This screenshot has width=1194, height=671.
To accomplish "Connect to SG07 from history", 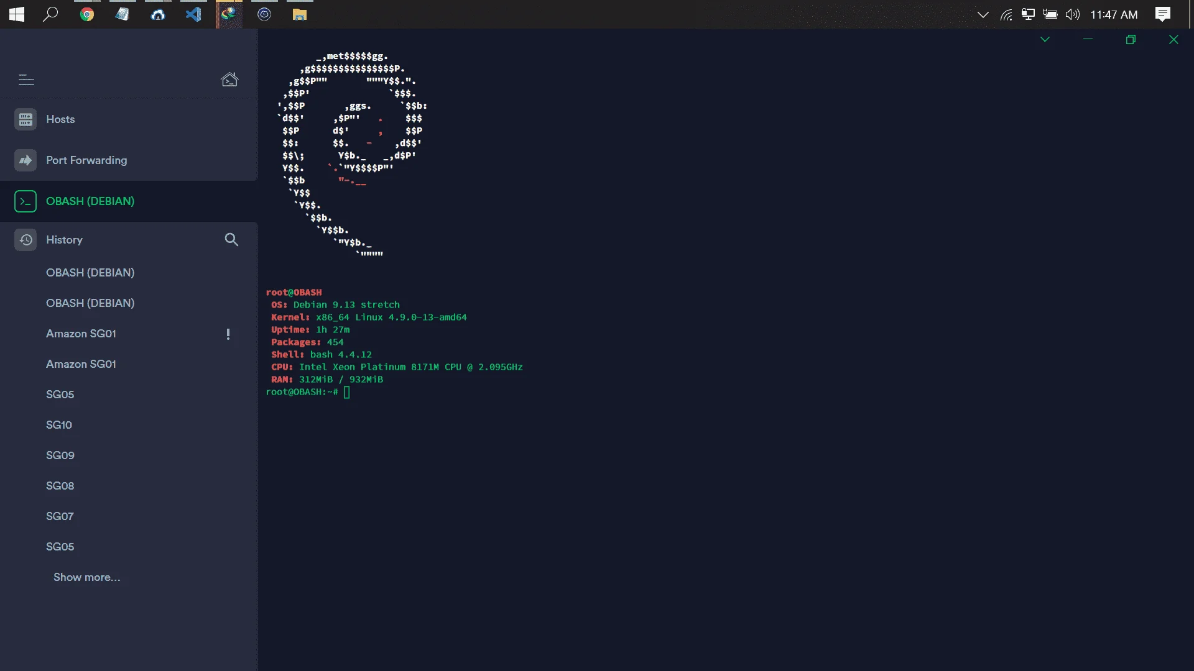I will click(x=60, y=516).
